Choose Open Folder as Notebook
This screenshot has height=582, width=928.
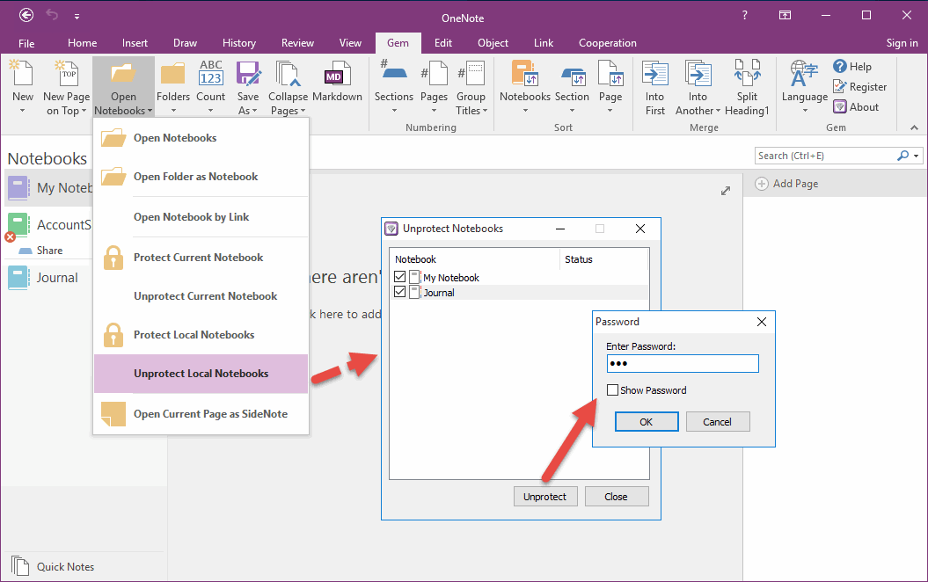click(x=201, y=176)
